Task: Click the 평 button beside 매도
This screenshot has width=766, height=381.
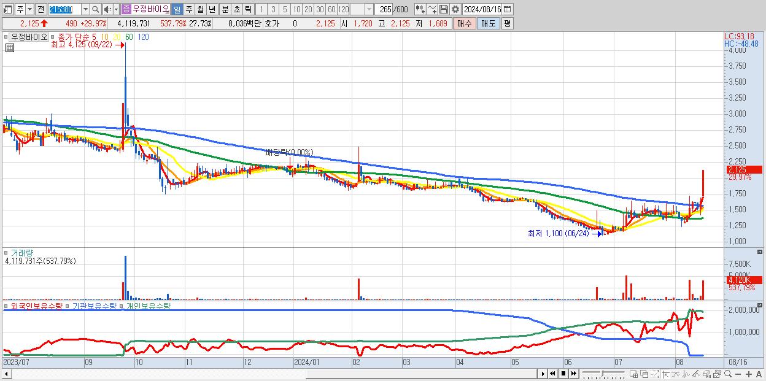Action: [x=507, y=23]
